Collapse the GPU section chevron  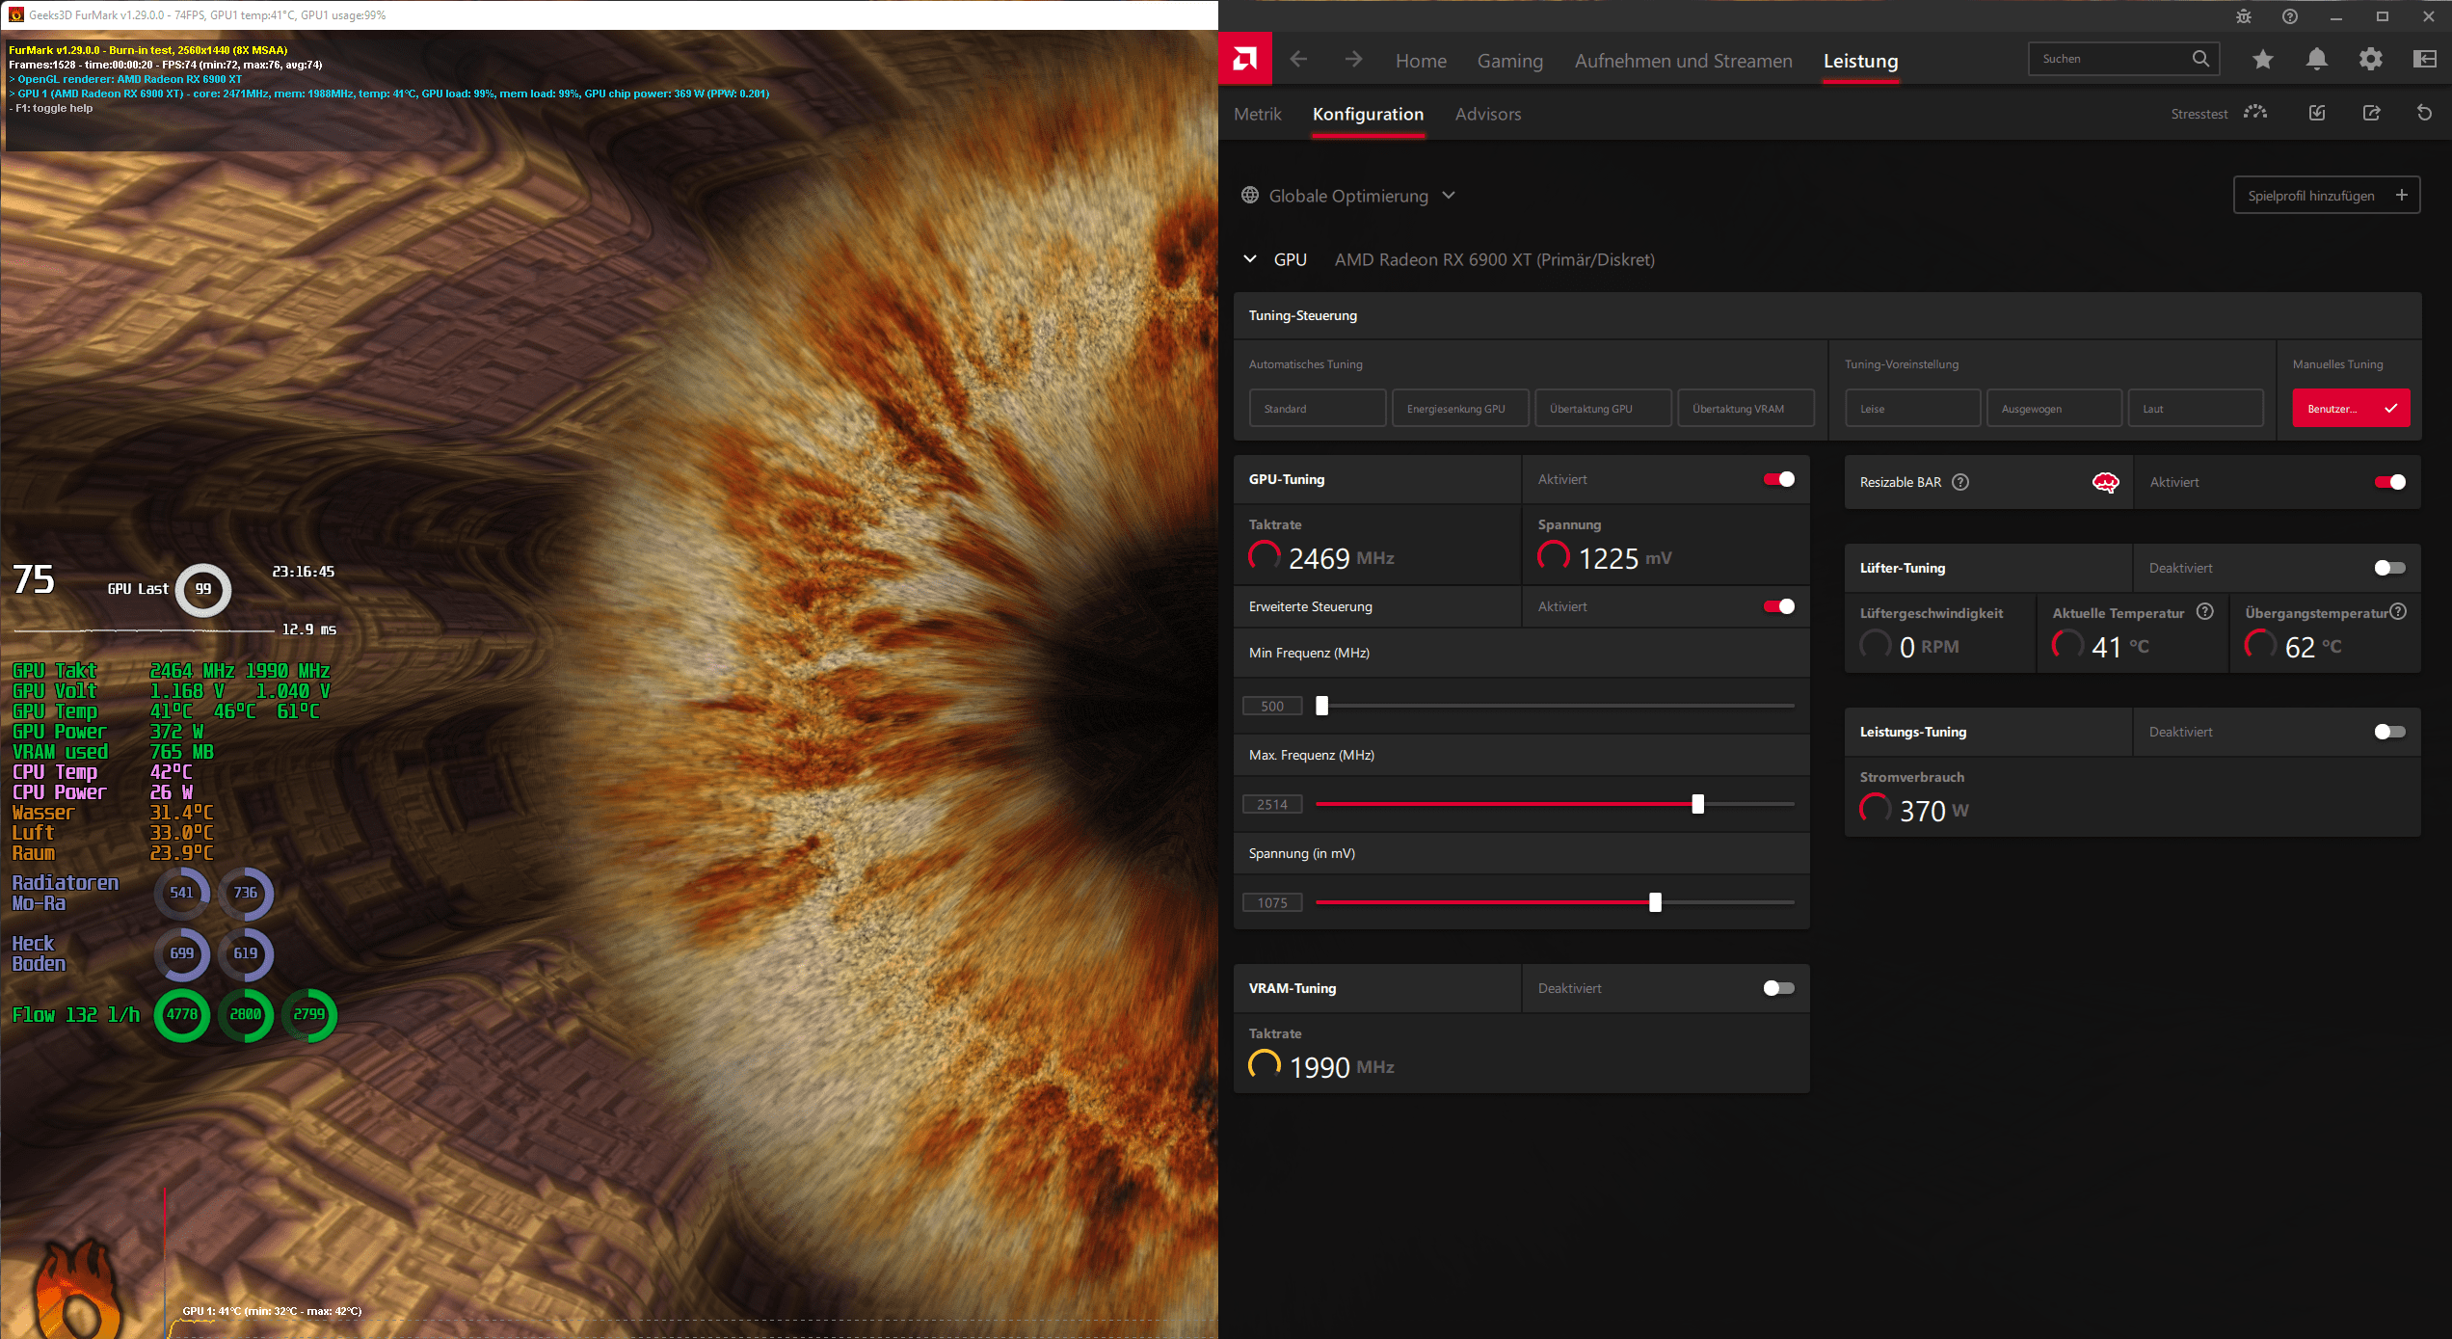click(x=1250, y=258)
